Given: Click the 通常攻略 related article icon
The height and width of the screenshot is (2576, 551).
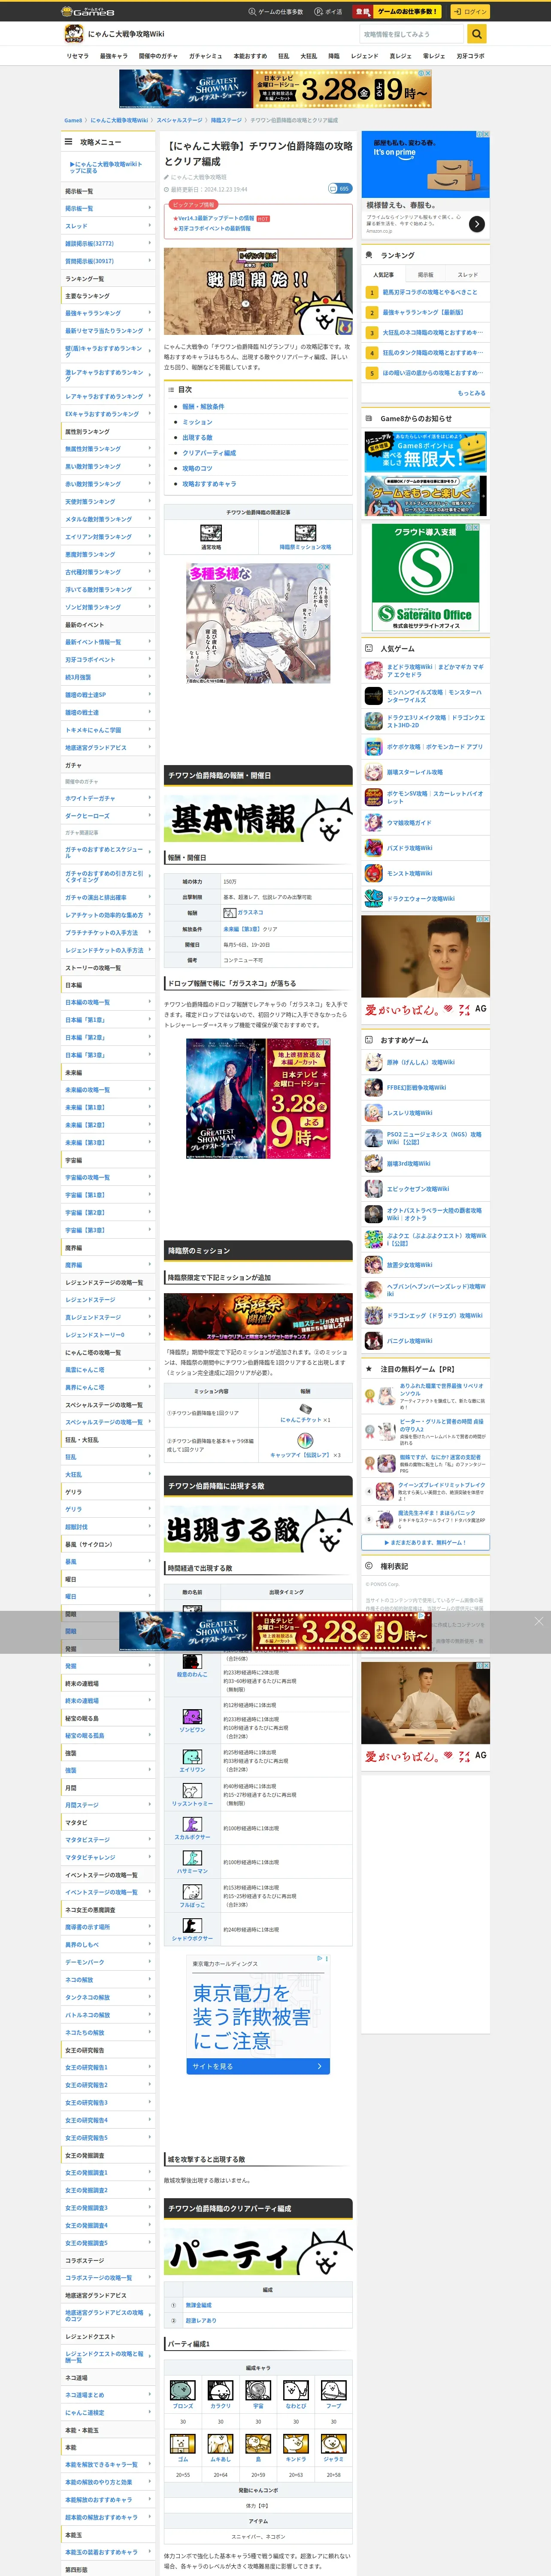Looking at the screenshot, I should pyautogui.click(x=211, y=533).
